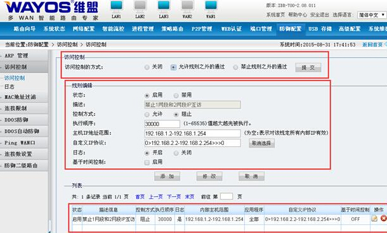Expand Ping WAN口 sidebar section

[24, 143]
